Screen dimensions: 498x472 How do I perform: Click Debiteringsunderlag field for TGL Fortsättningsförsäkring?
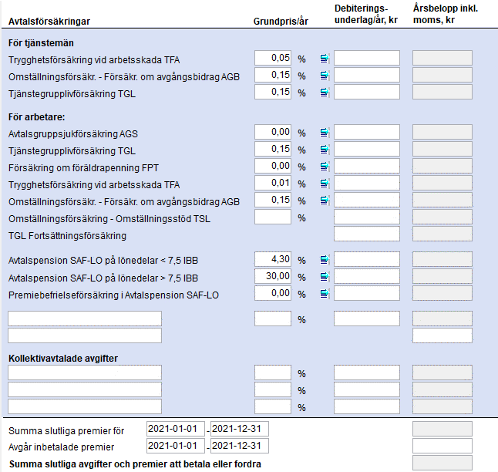click(367, 234)
